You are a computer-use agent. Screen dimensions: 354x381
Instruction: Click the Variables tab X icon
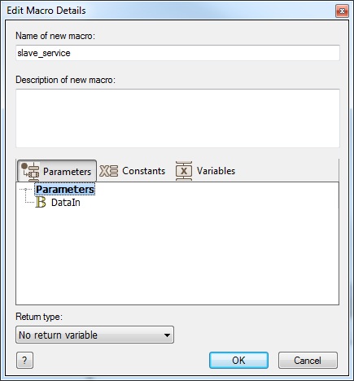(x=184, y=171)
